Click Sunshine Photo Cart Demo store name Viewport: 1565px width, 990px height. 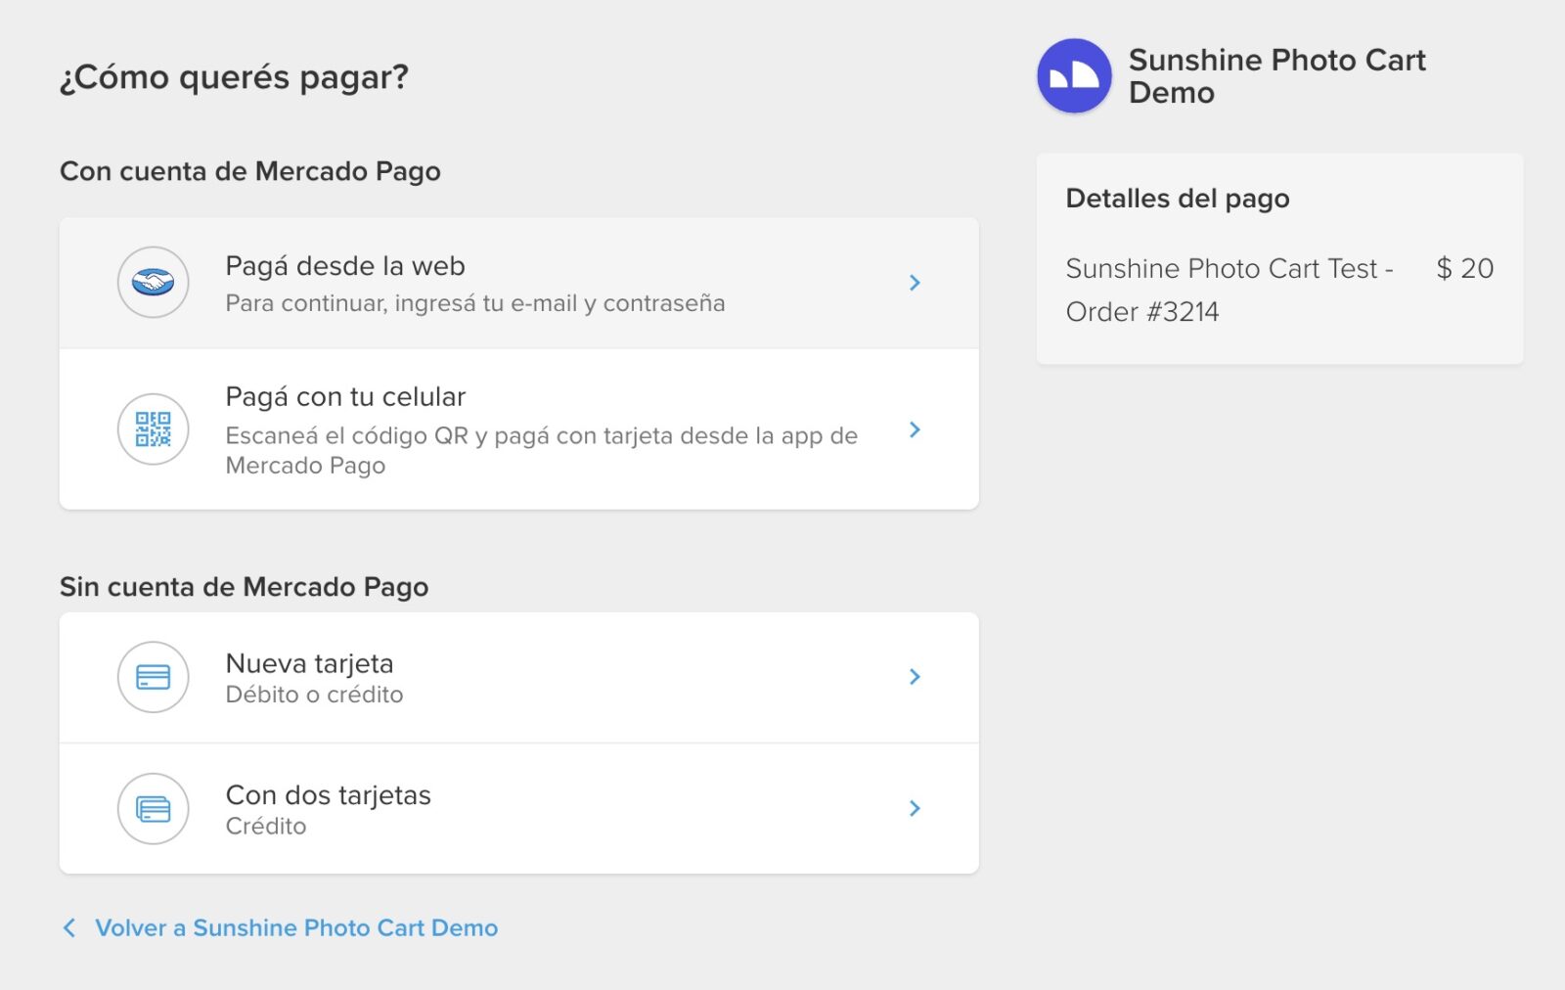pyautogui.click(x=1277, y=76)
